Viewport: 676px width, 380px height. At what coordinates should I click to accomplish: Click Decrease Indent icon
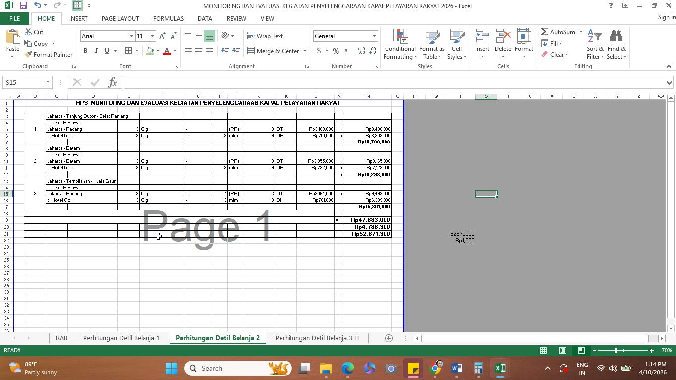click(x=225, y=51)
